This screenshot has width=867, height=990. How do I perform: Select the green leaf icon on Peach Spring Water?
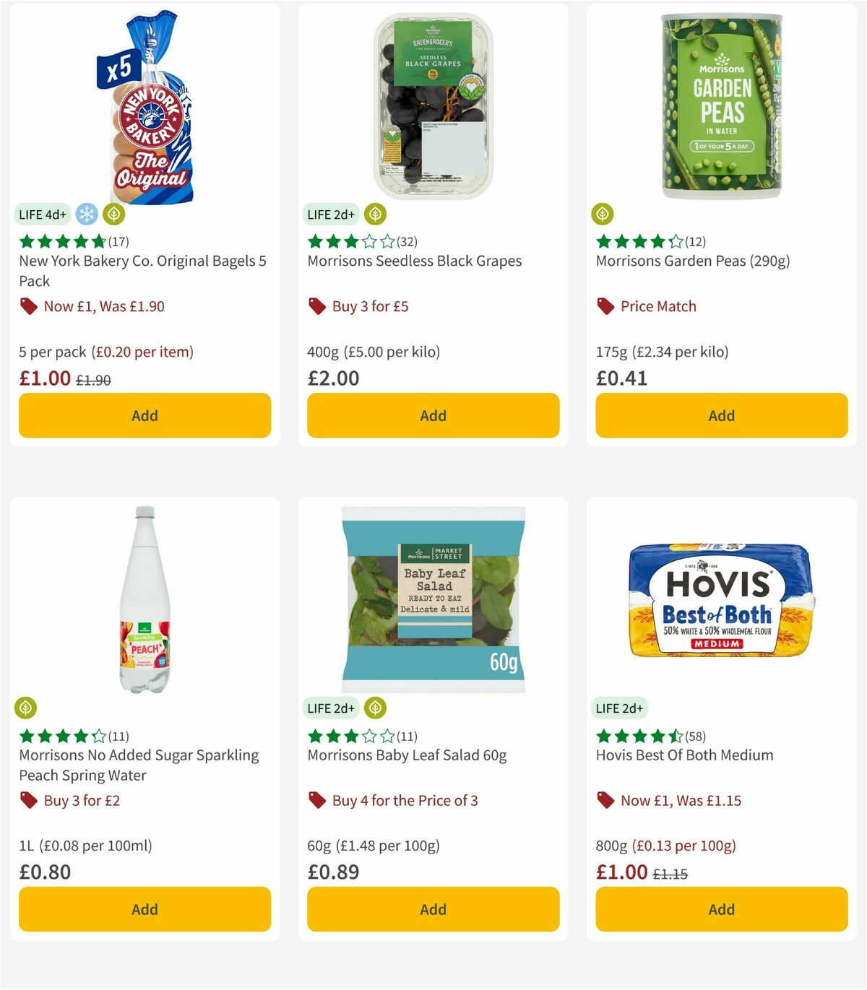(x=25, y=708)
